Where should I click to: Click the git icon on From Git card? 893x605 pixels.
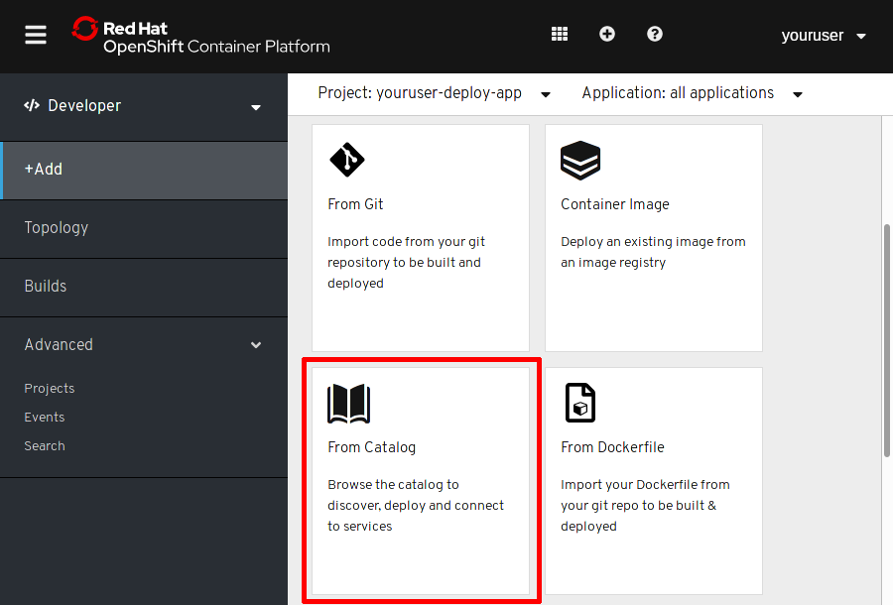(x=347, y=160)
